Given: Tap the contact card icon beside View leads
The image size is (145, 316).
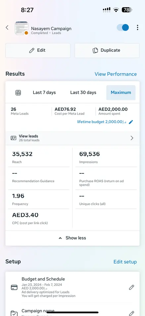Looking at the screenshot, I should [x=14, y=138].
